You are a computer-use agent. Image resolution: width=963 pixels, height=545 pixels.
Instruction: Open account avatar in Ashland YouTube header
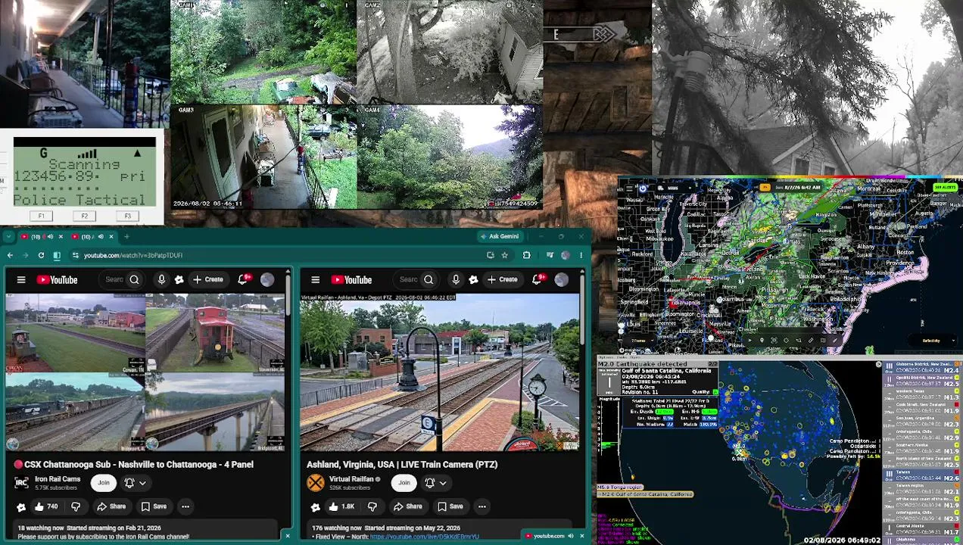click(561, 280)
